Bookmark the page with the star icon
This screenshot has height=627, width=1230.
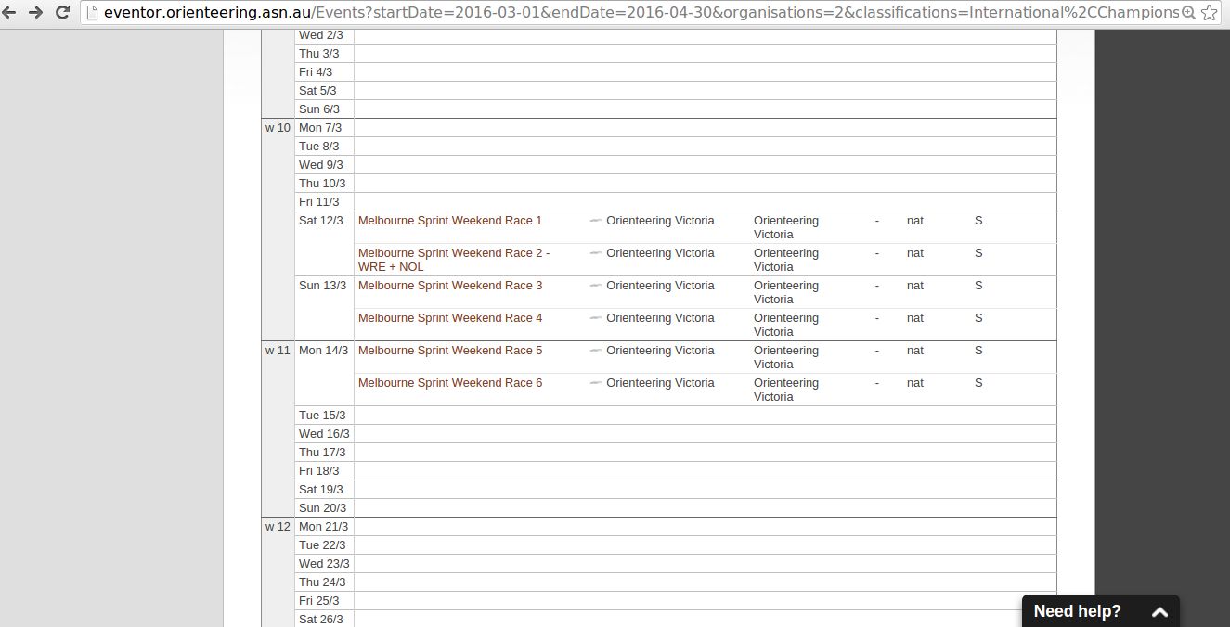tap(1209, 13)
